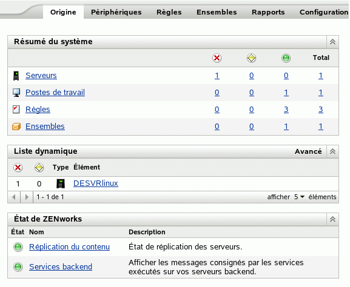
Task: Open Postes de travail warning count
Action: [x=252, y=93]
